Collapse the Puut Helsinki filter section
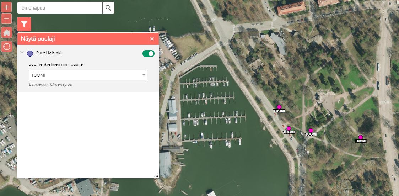Image resolution: width=399 pixels, height=196 pixels. click(22, 53)
